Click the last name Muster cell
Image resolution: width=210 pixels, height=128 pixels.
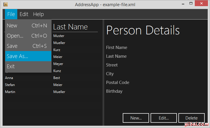59,36
